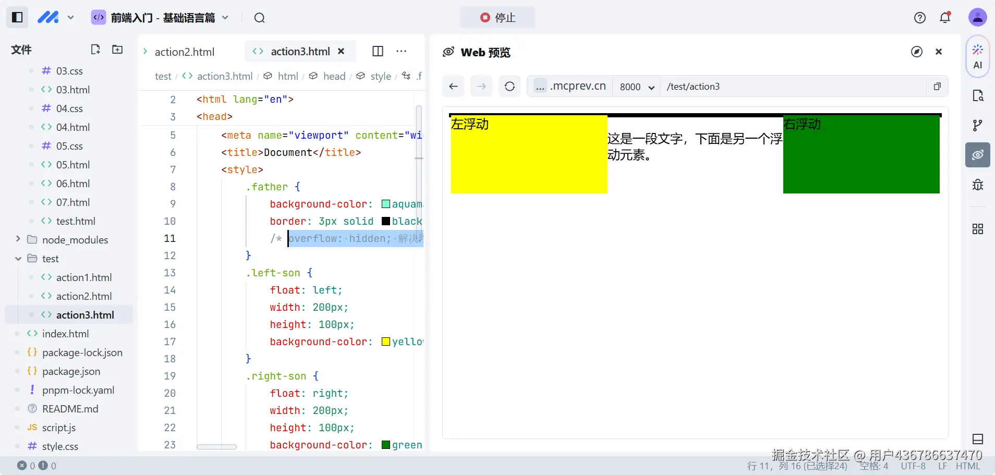The height and width of the screenshot is (475, 995).
Task: Click the test breadcrumb
Action: tap(163, 76)
